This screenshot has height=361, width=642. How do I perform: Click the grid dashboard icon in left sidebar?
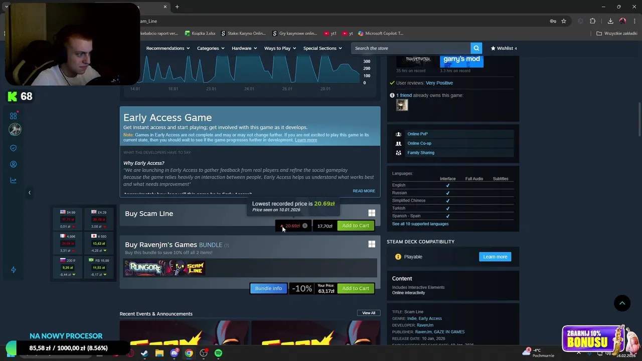point(14,116)
